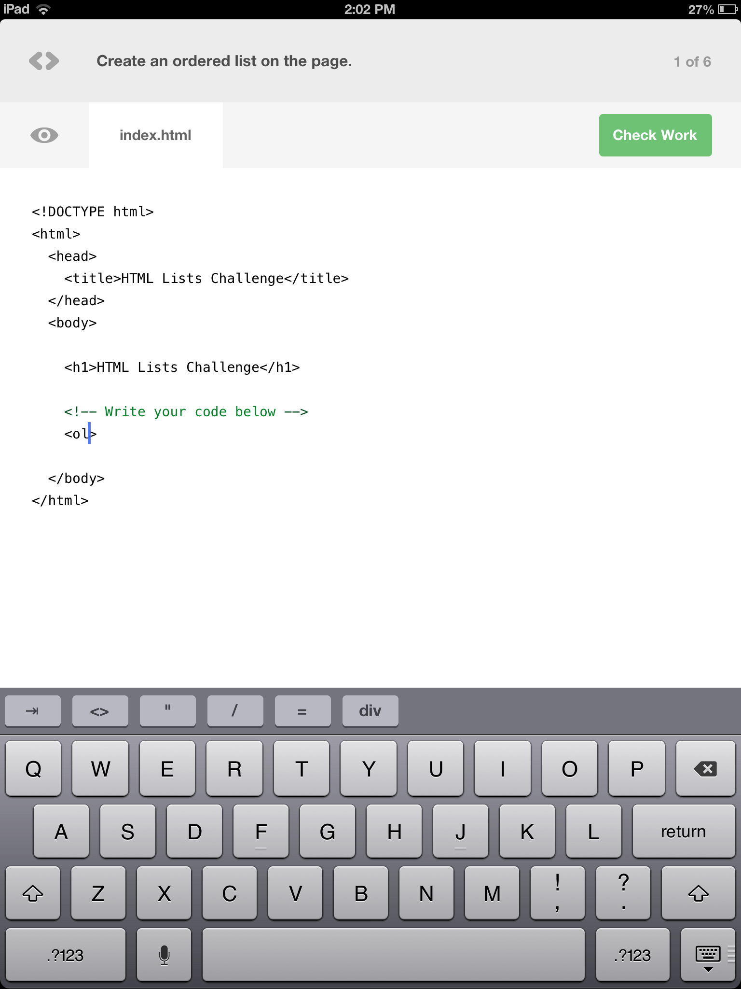Tap the O key

569,768
